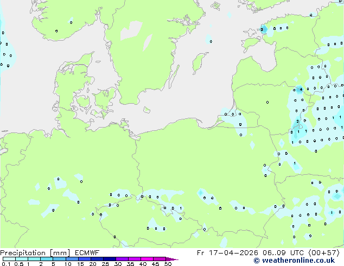The width and height of the screenshot is (344, 266).
Task: Select the 45–50 mm legend swatch
Action: click(x=160, y=259)
